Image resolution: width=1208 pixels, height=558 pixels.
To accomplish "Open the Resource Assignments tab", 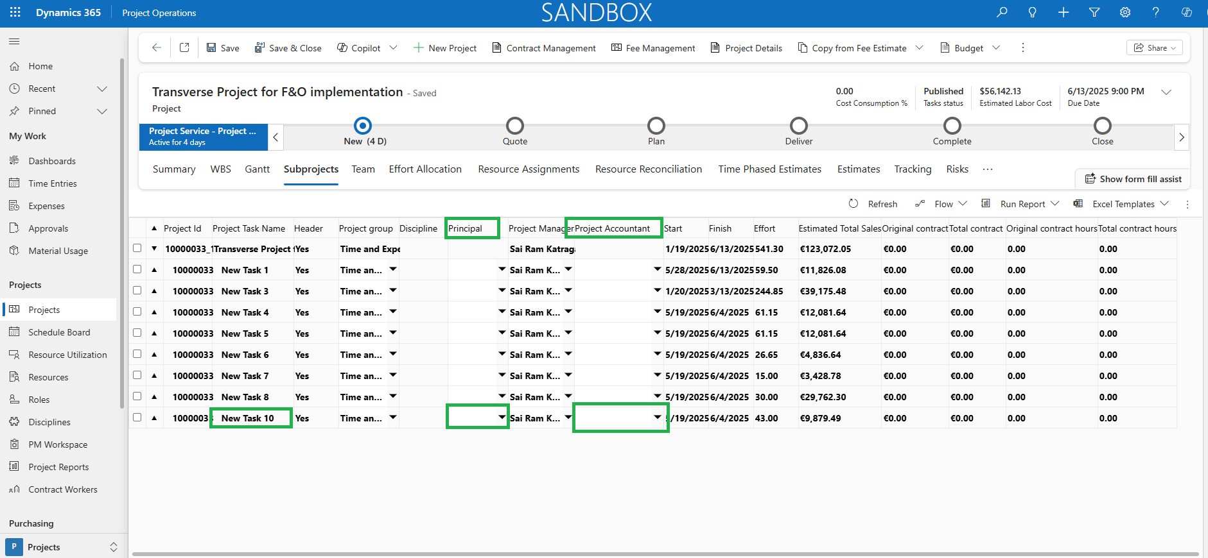I will (529, 169).
